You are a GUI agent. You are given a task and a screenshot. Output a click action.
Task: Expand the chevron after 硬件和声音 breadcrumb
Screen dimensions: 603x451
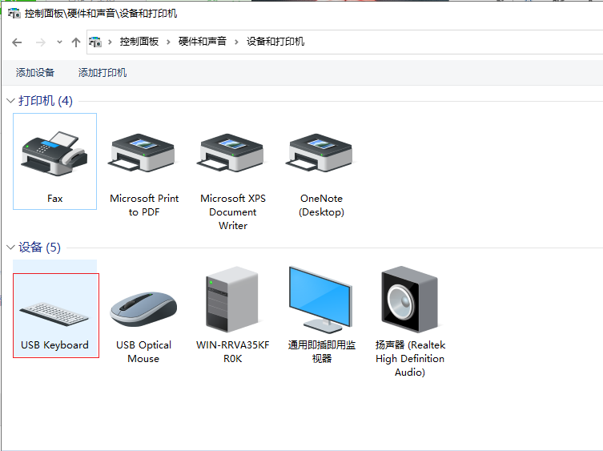tap(237, 42)
